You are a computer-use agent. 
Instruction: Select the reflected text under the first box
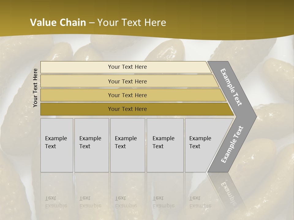[x=56, y=202]
